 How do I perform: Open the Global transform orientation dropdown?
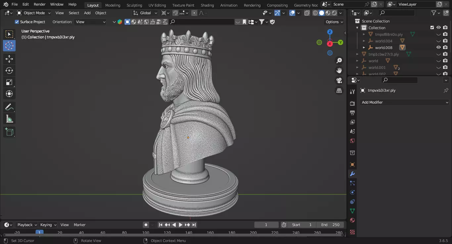click(x=146, y=13)
